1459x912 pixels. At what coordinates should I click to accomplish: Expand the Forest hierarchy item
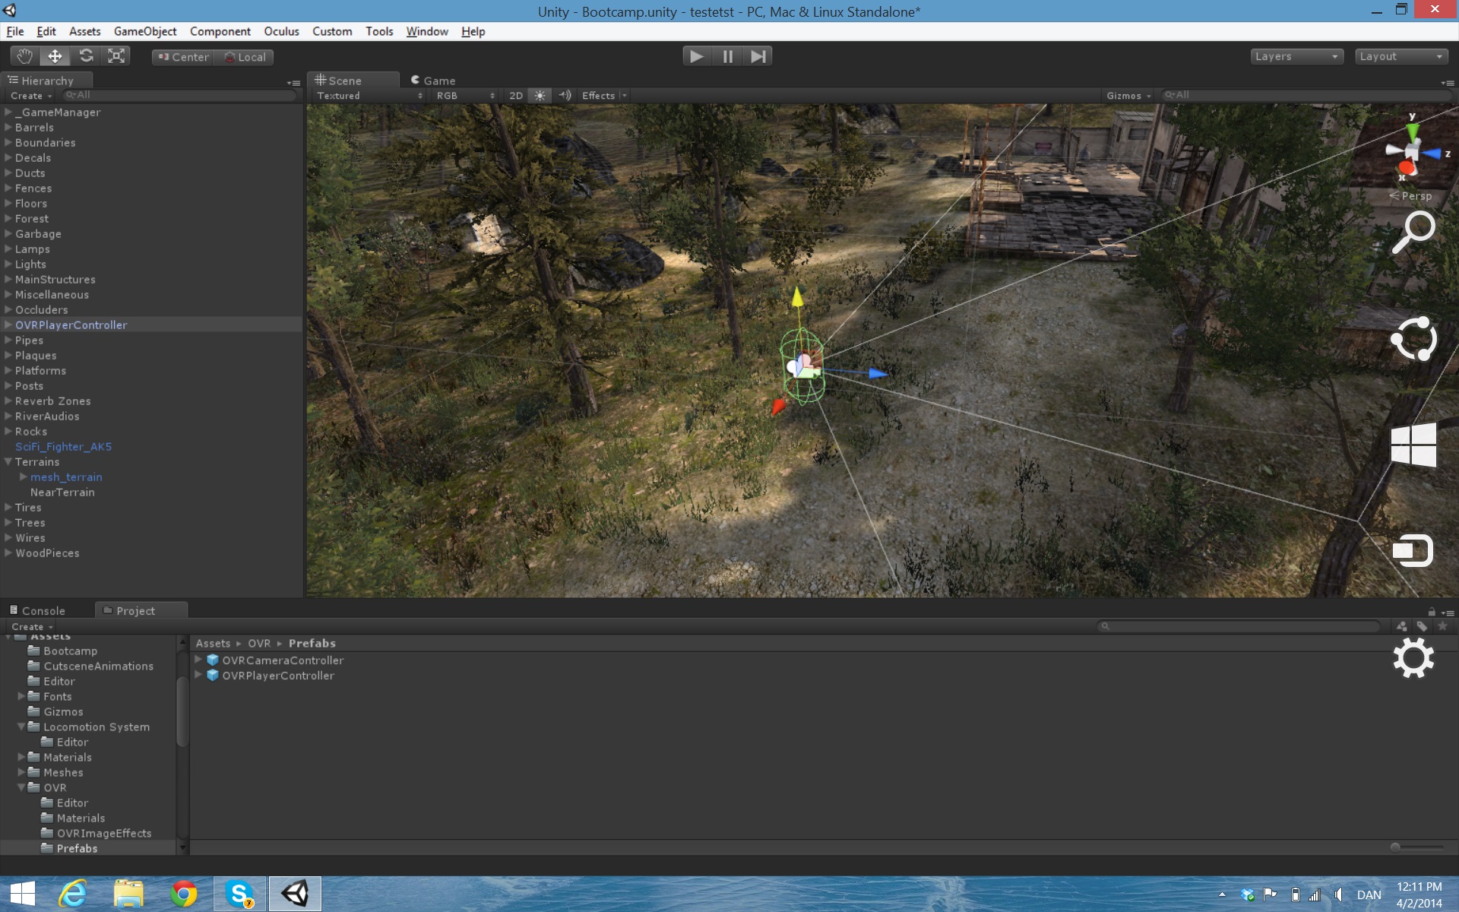coord(8,219)
